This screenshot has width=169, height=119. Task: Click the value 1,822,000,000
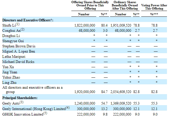pos(85,25)
